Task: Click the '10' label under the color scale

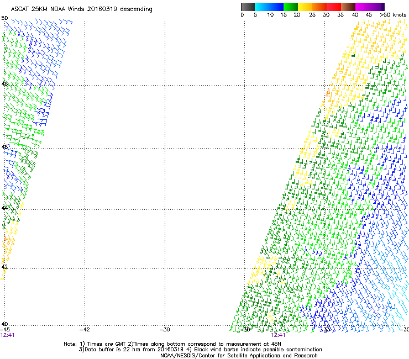Action: (270, 15)
